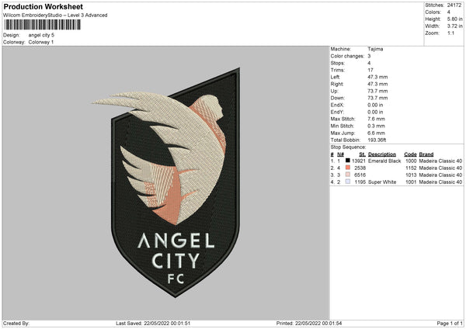Click the 'Colorway 1' value
466x329 pixels.
click(x=41, y=42)
